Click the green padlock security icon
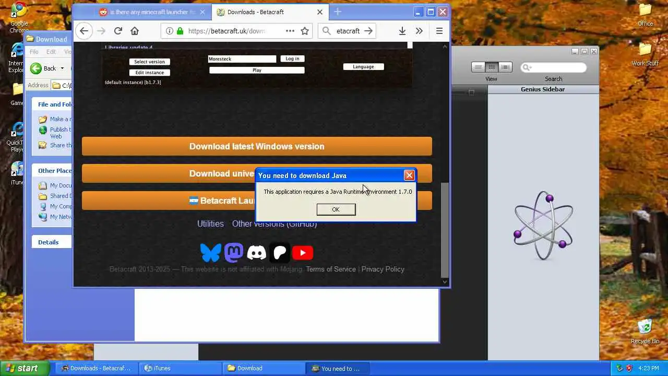 pyautogui.click(x=180, y=31)
